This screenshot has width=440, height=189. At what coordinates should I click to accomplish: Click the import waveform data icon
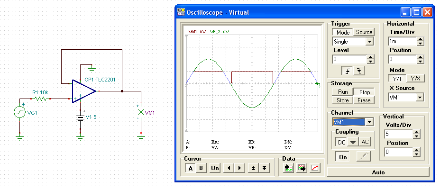pos(289,168)
